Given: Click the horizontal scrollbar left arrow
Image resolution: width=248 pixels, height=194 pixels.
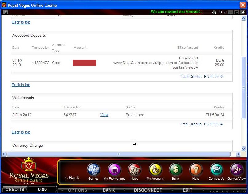Looking at the screenshot, I should (4, 154).
